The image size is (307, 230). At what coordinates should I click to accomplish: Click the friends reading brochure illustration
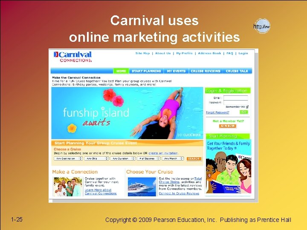pos(229,172)
